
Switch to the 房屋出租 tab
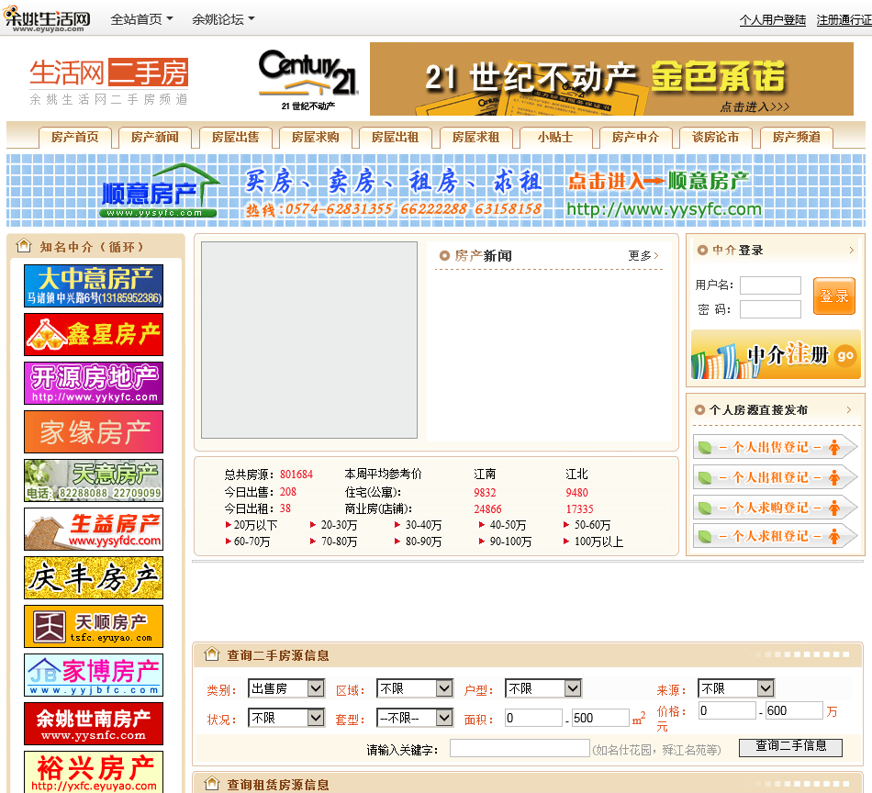[x=395, y=138]
